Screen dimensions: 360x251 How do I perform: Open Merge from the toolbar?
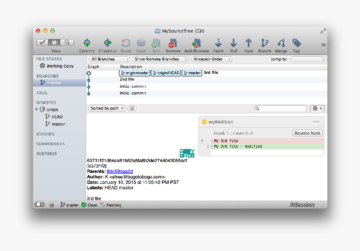(x=281, y=43)
